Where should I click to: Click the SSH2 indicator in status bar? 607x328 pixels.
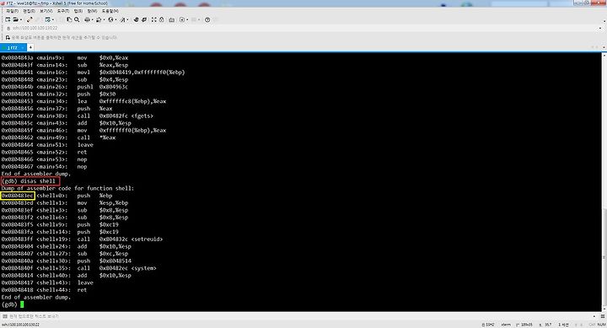488,325
